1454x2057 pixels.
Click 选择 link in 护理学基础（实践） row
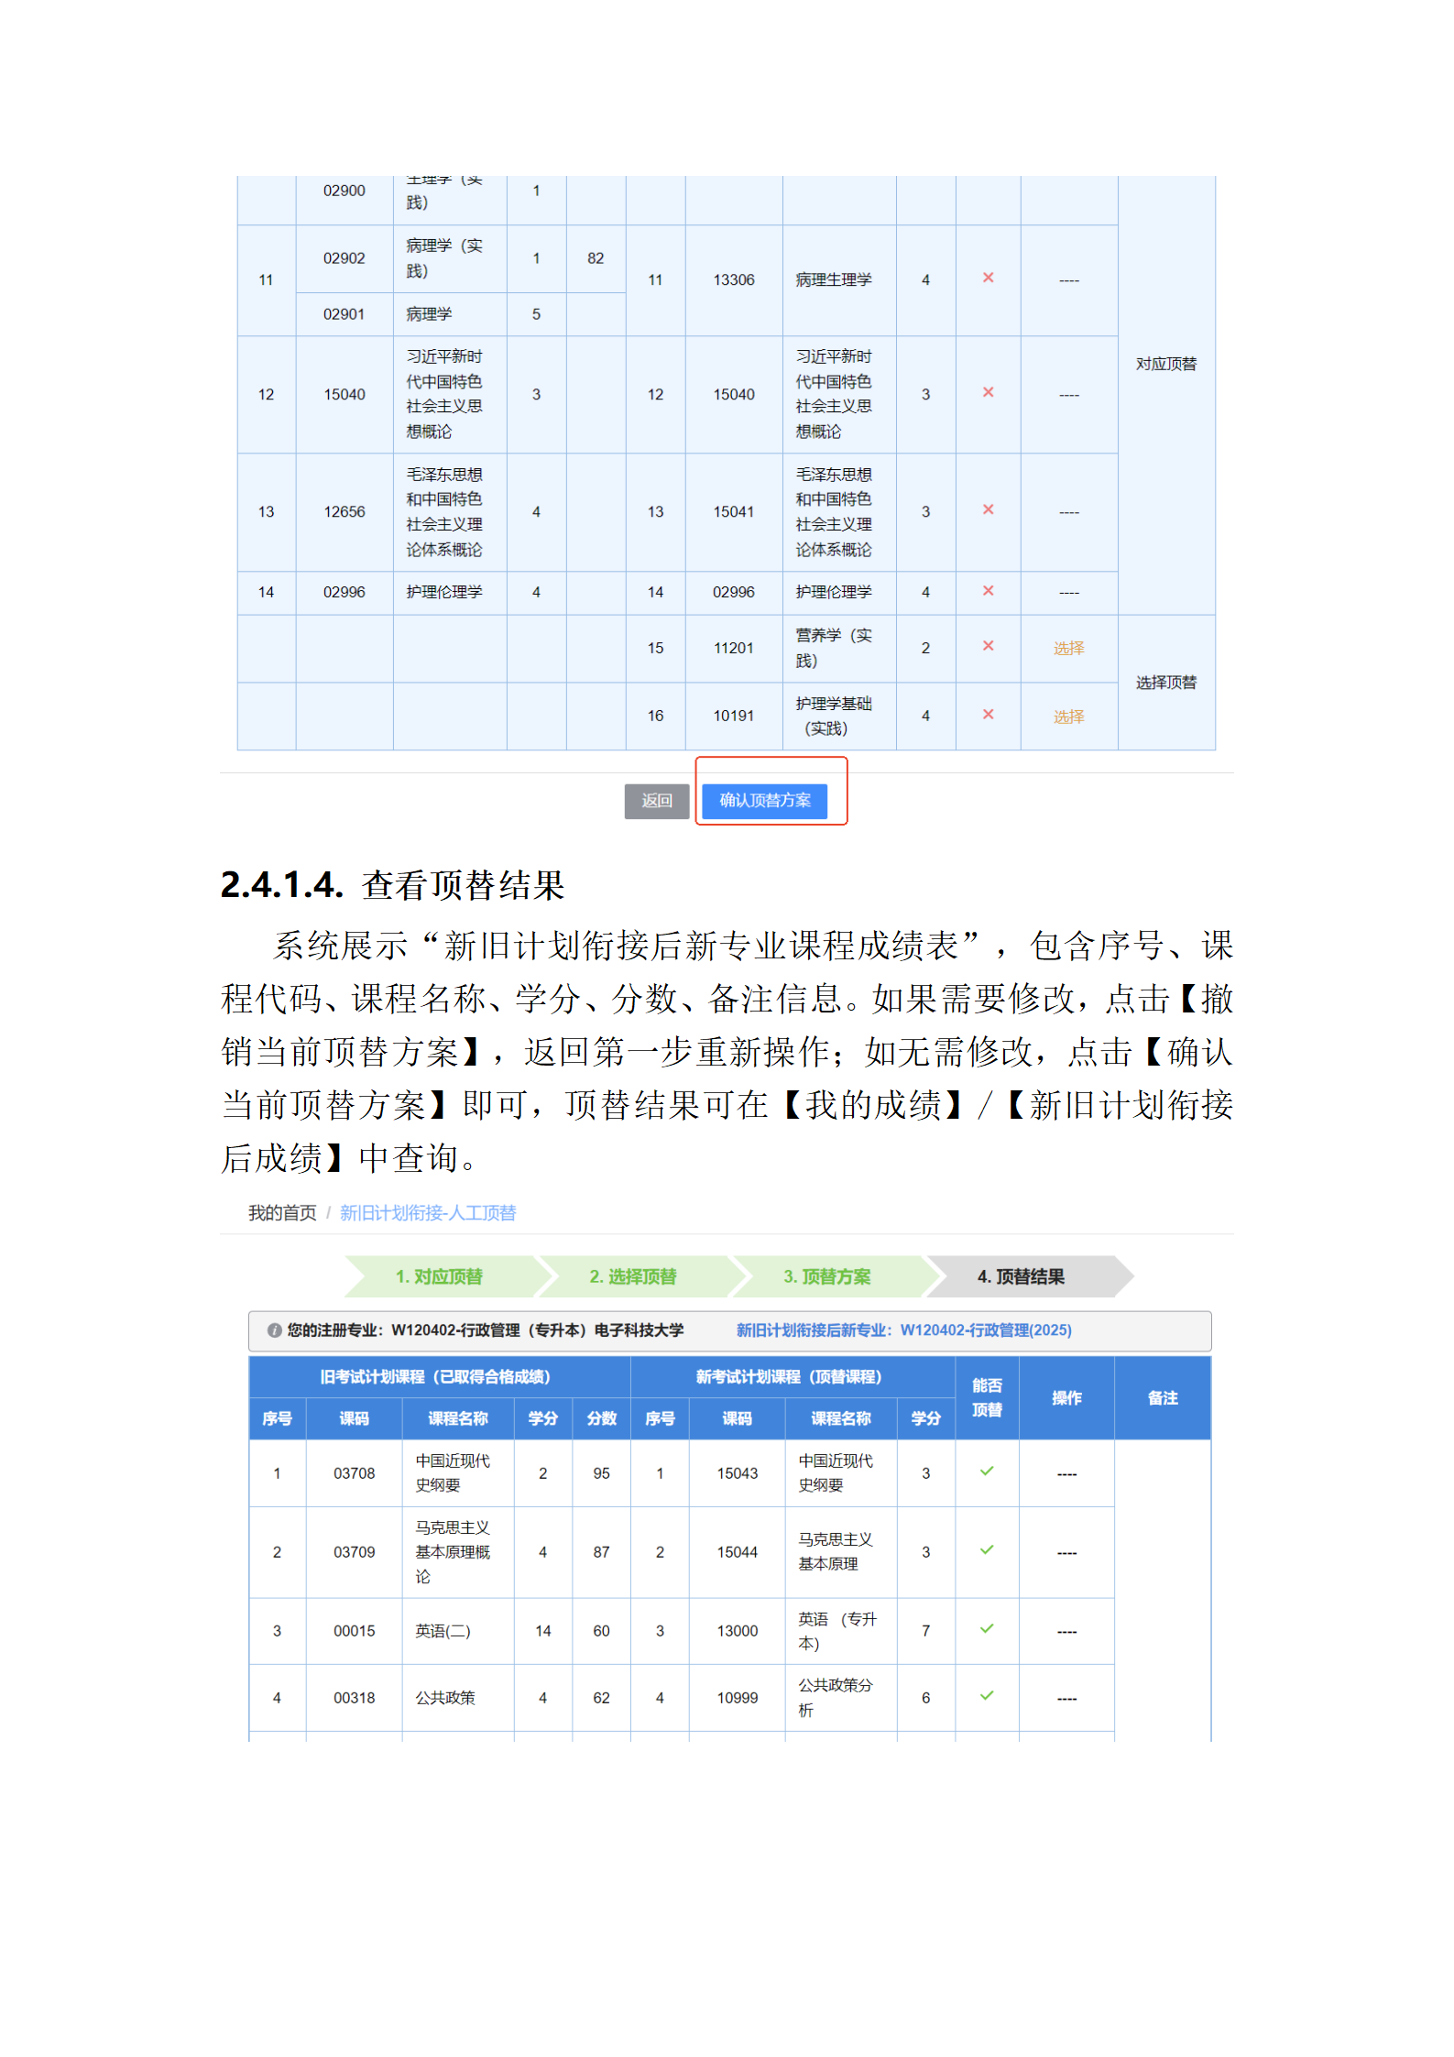[1068, 717]
